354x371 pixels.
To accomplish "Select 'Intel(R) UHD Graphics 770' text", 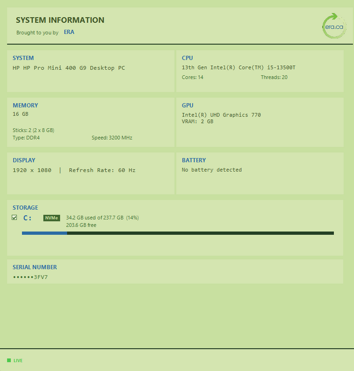I will click(222, 115).
